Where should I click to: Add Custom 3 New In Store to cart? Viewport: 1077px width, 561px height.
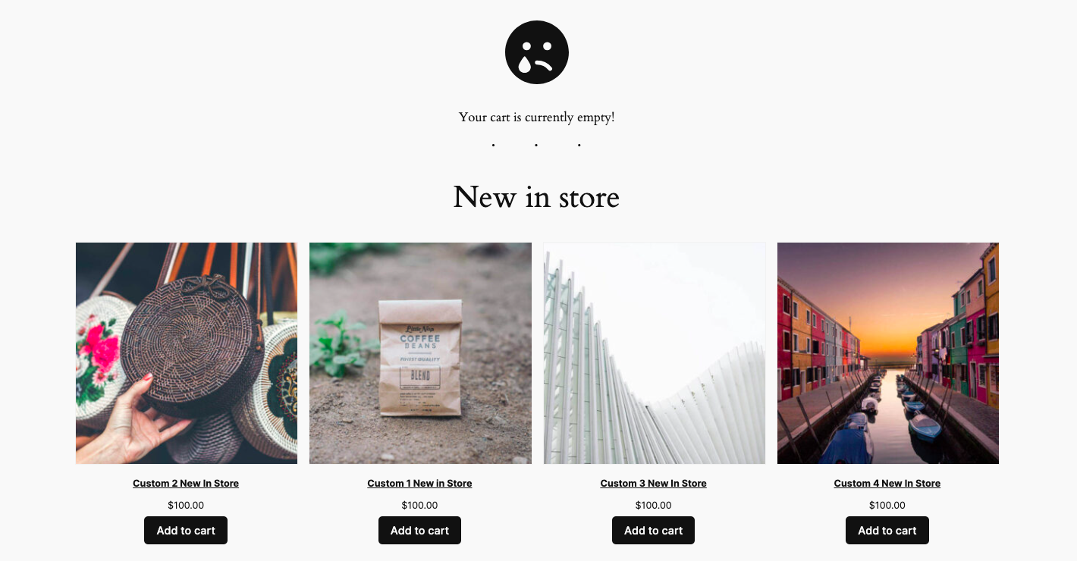click(x=654, y=531)
